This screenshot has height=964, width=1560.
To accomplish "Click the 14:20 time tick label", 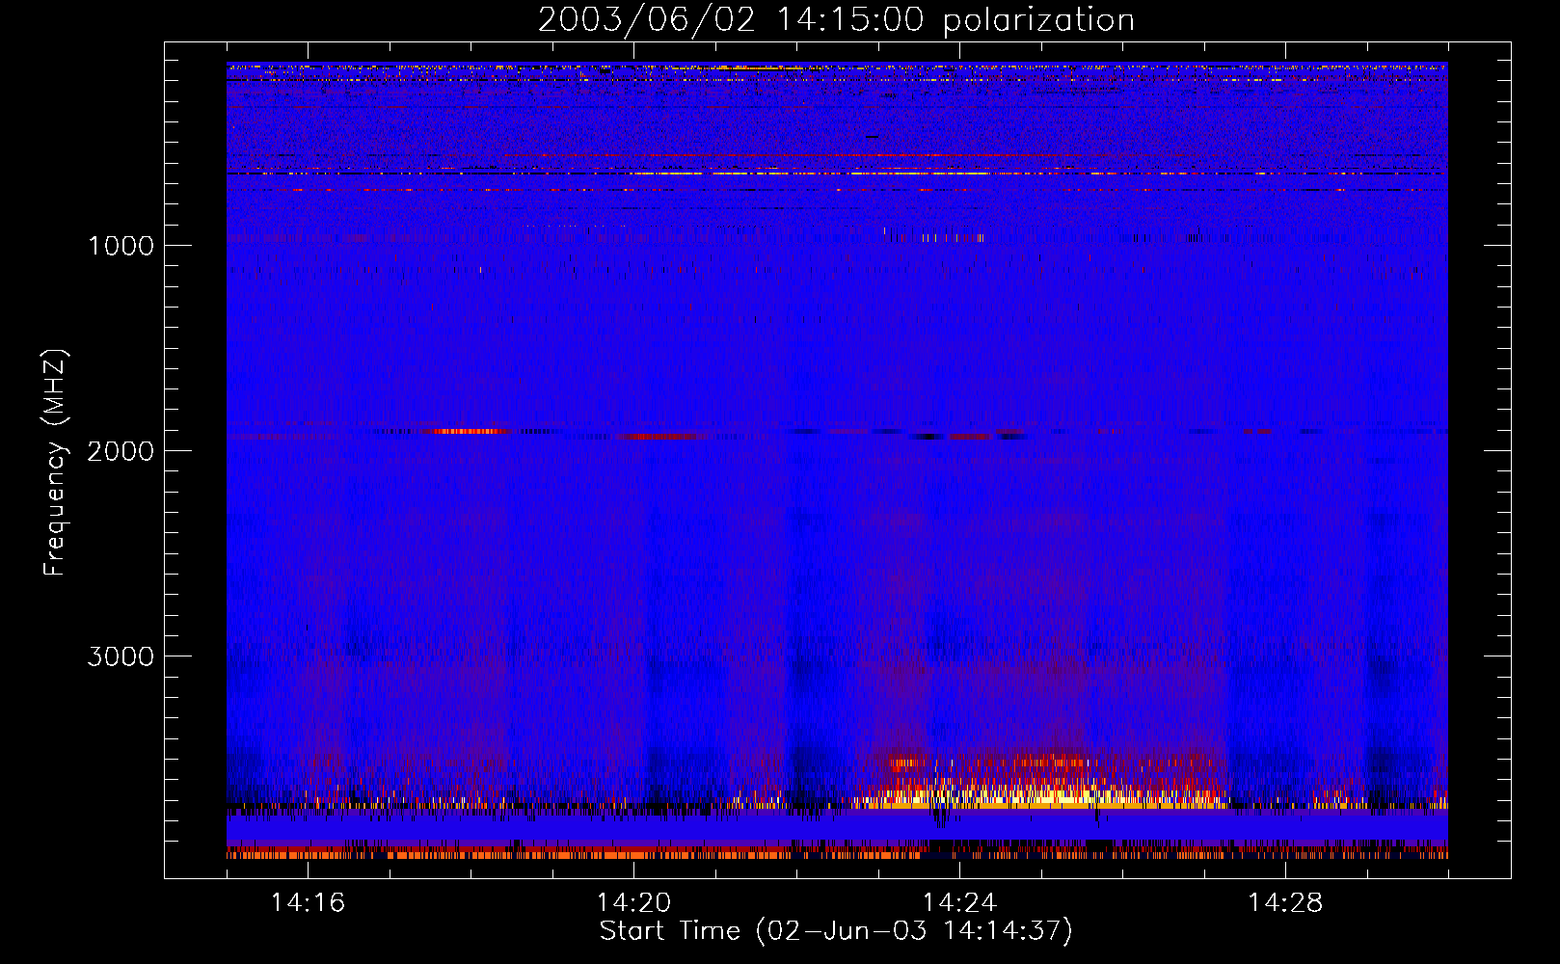I will click(x=633, y=902).
